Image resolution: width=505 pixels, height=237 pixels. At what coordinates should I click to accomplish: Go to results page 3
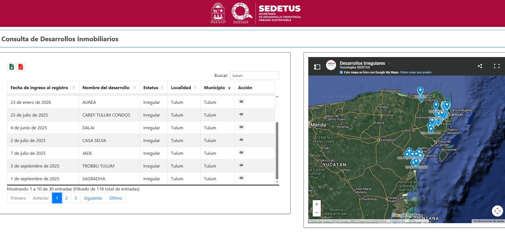[x=75, y=198]
